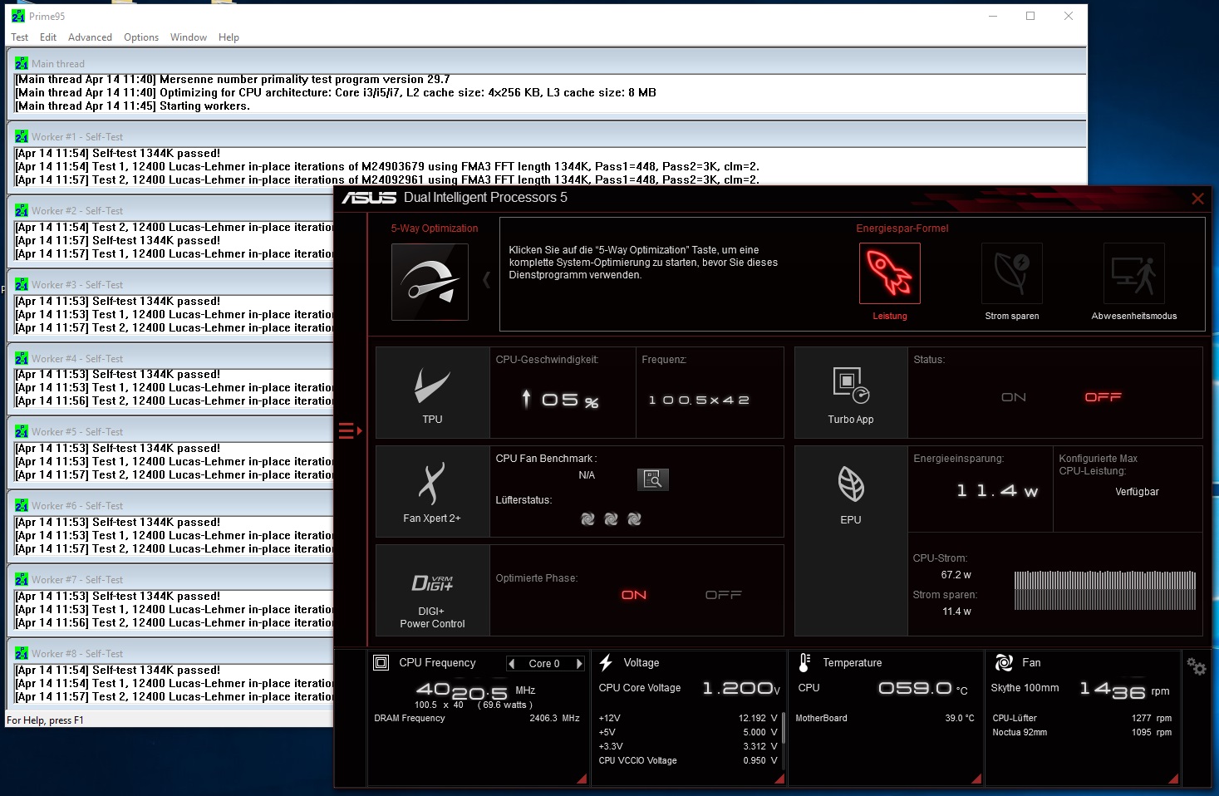Collapse the info panel with left chevron
This screenshot has height=796, width=1219.
(x=487, y=281)
